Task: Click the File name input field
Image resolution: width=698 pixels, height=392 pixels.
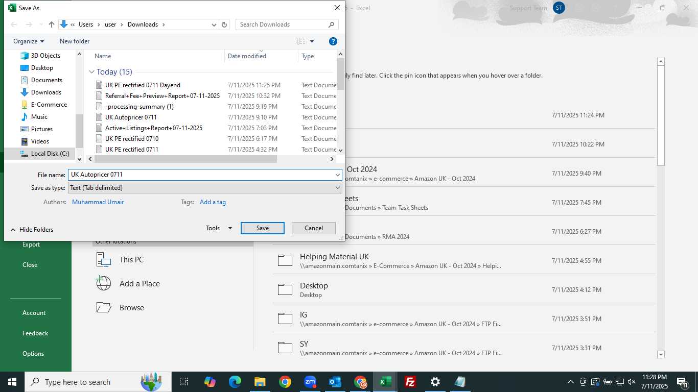Action: 201,175
